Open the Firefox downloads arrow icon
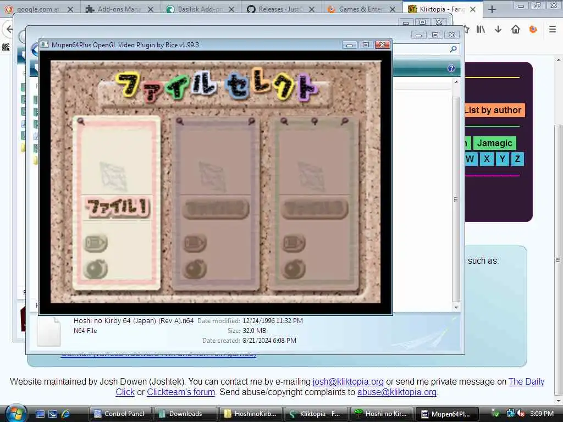This screenshot has width=563, height=422. [498, 30]
